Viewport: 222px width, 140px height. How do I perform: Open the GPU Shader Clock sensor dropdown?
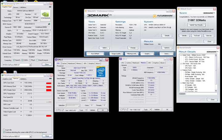coord(21,90)
